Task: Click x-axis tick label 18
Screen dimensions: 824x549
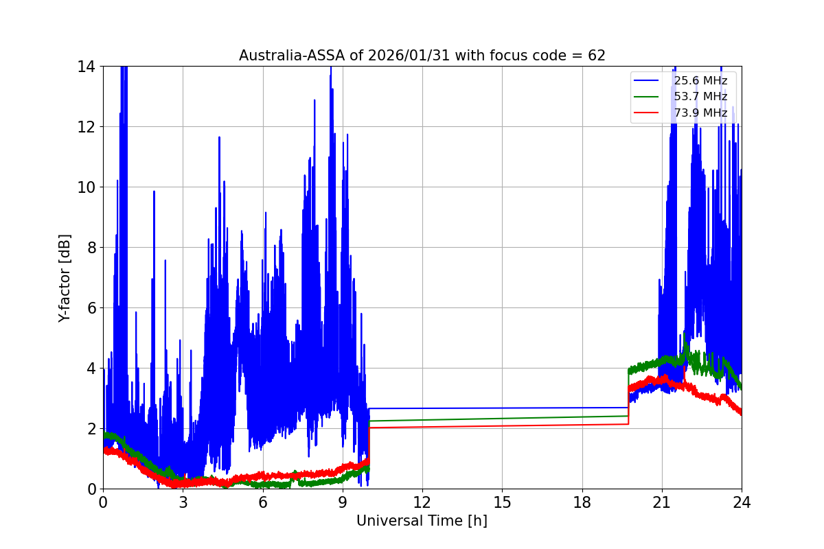Action: 582,502
